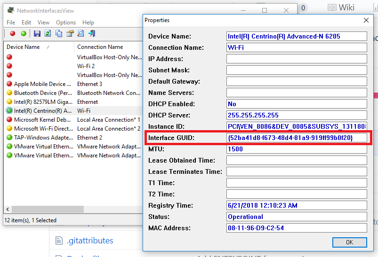Click the Refresh toolbar icon
Viewport: 378px width, 257px height.
pos(48,33)
